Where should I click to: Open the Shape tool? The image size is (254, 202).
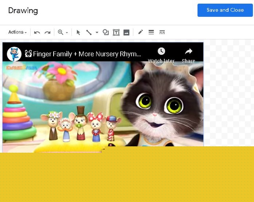coord(106,32)
